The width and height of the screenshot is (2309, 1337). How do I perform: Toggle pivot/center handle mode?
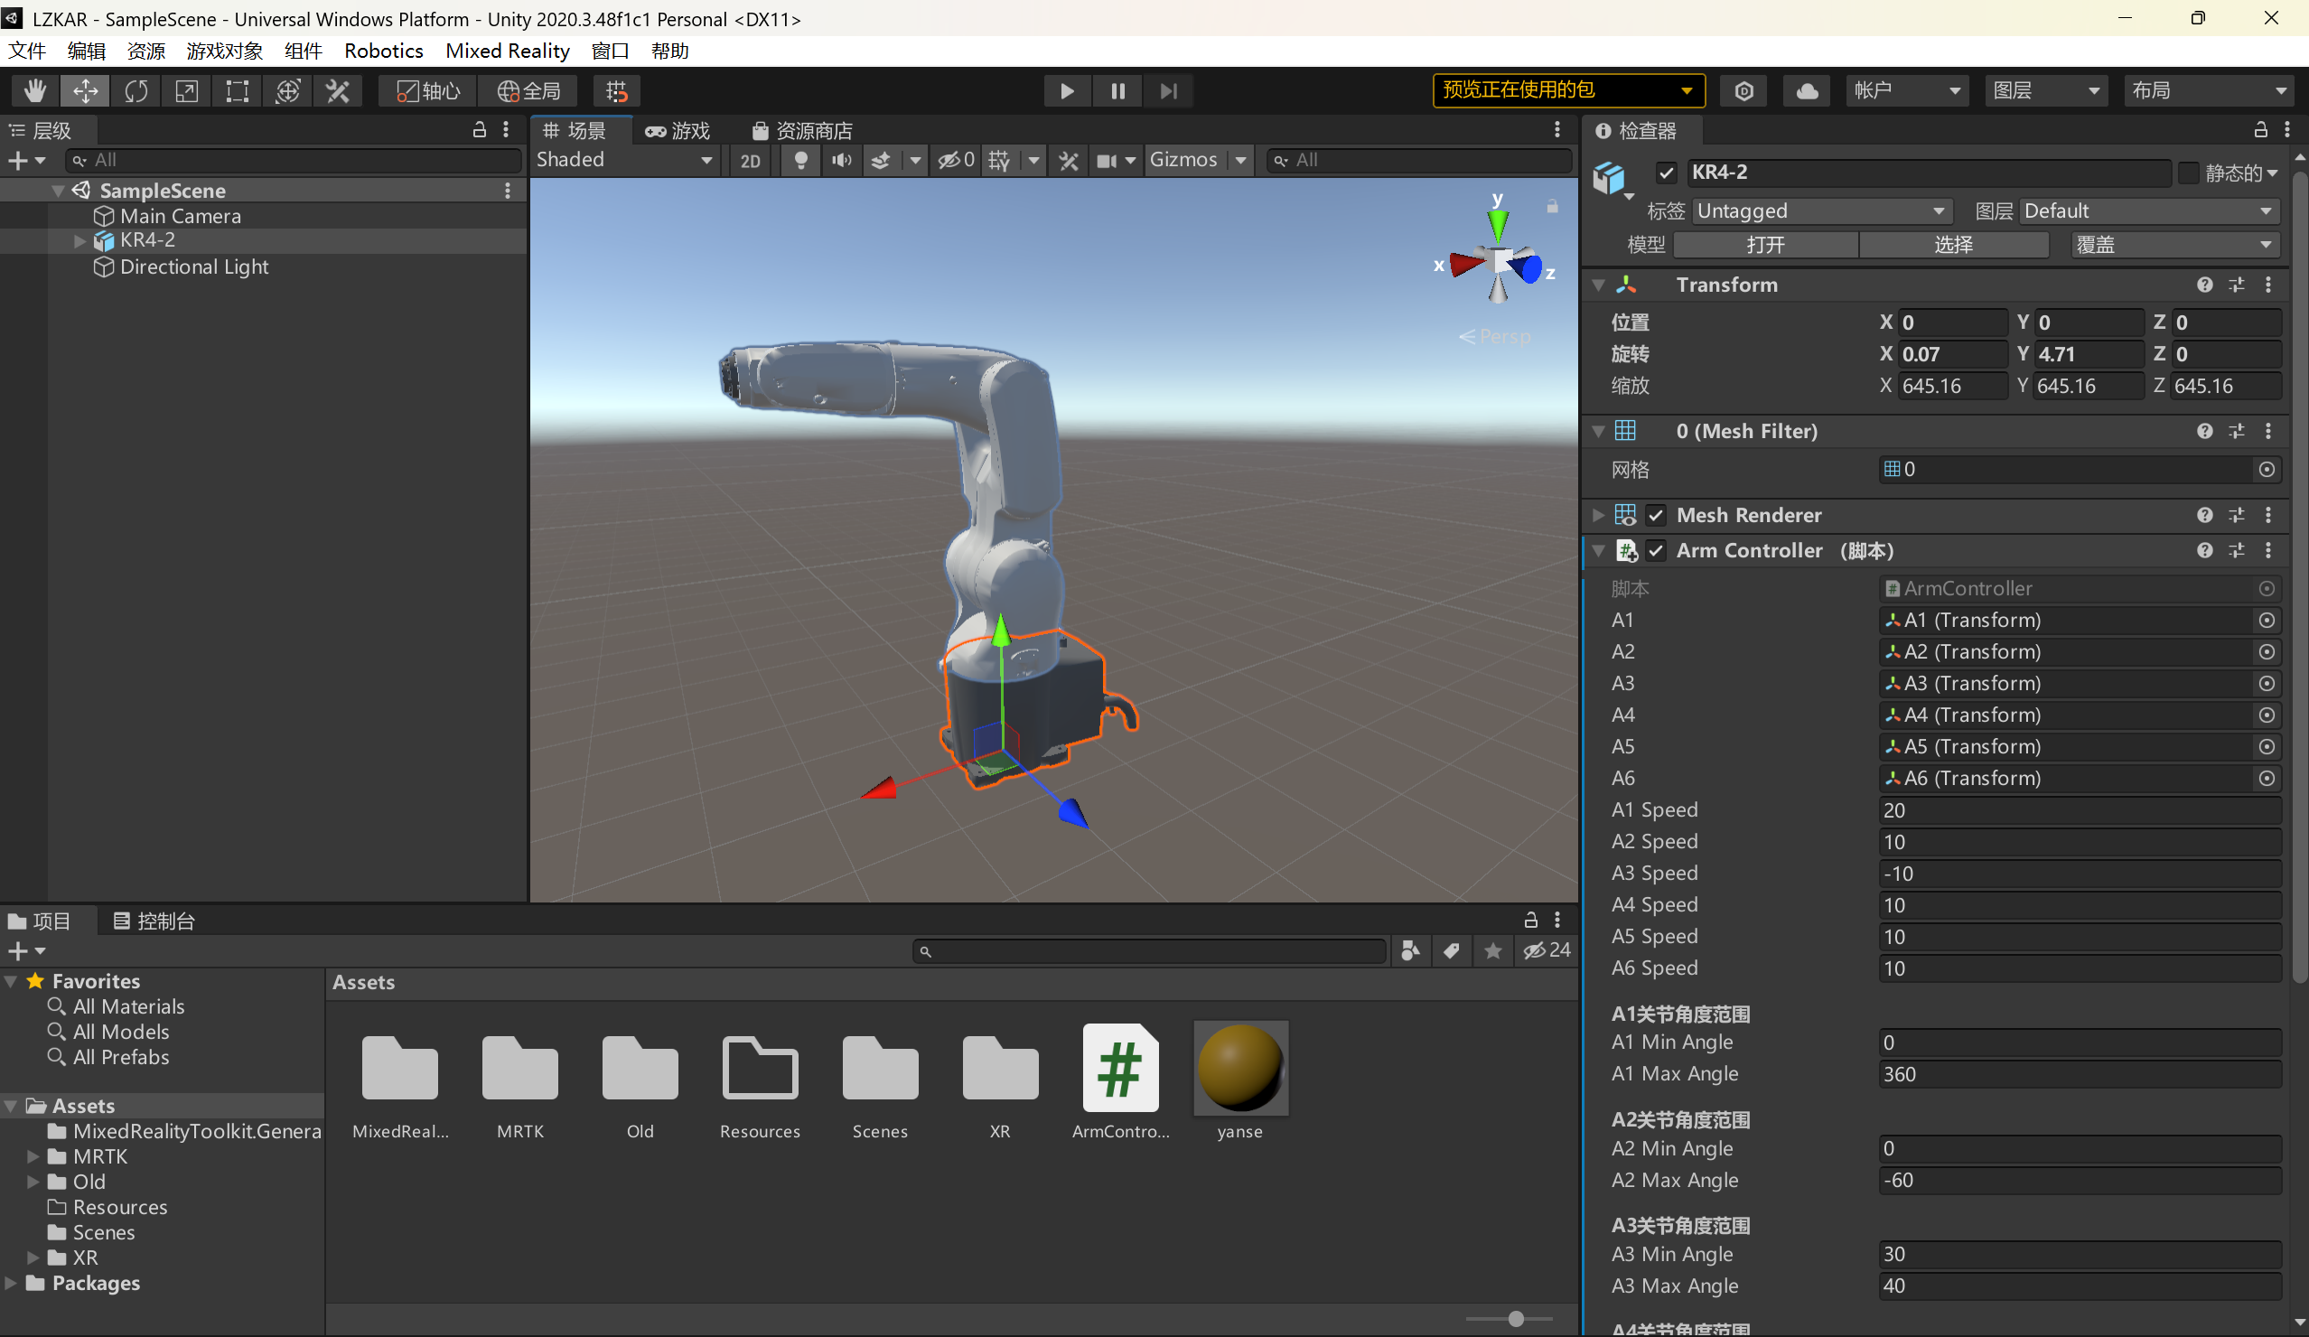[x=428, y=90]
